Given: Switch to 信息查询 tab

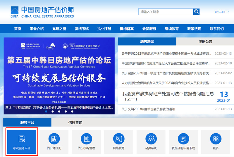Looking at the screenshot, I should click(x=75, y=123).
